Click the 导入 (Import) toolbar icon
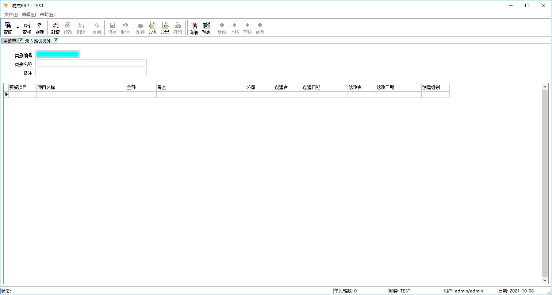 tap(153, 28)
